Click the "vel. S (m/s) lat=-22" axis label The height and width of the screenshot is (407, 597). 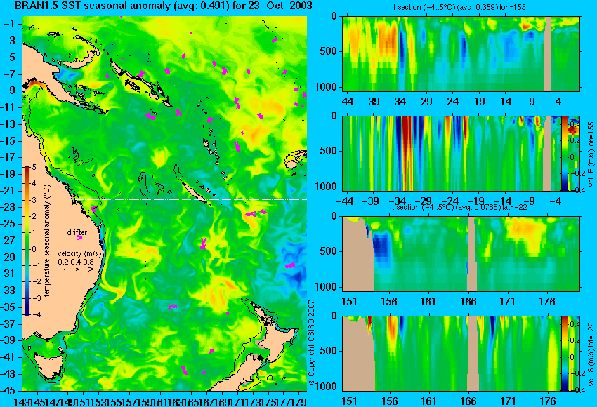(591, 354)
